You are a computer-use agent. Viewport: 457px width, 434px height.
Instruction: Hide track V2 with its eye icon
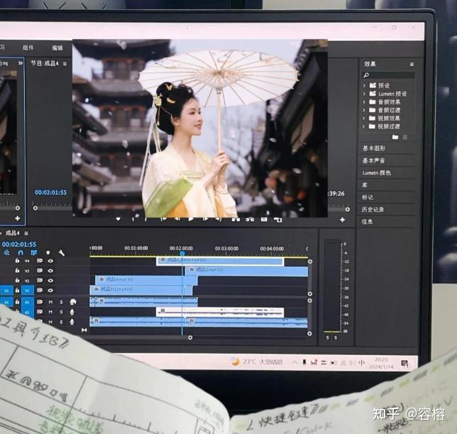coord(50,281)
